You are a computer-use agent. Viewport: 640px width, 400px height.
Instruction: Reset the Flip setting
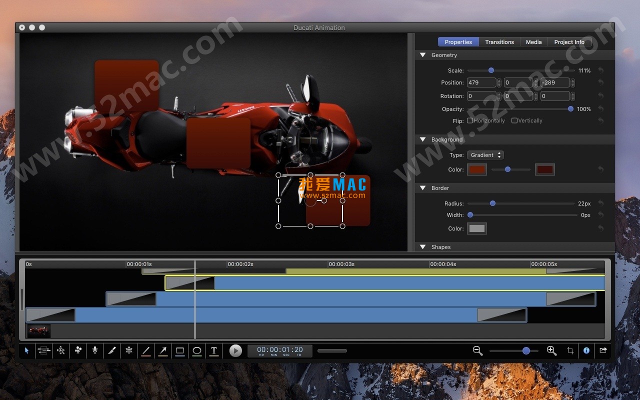click(x=600, y=120)
